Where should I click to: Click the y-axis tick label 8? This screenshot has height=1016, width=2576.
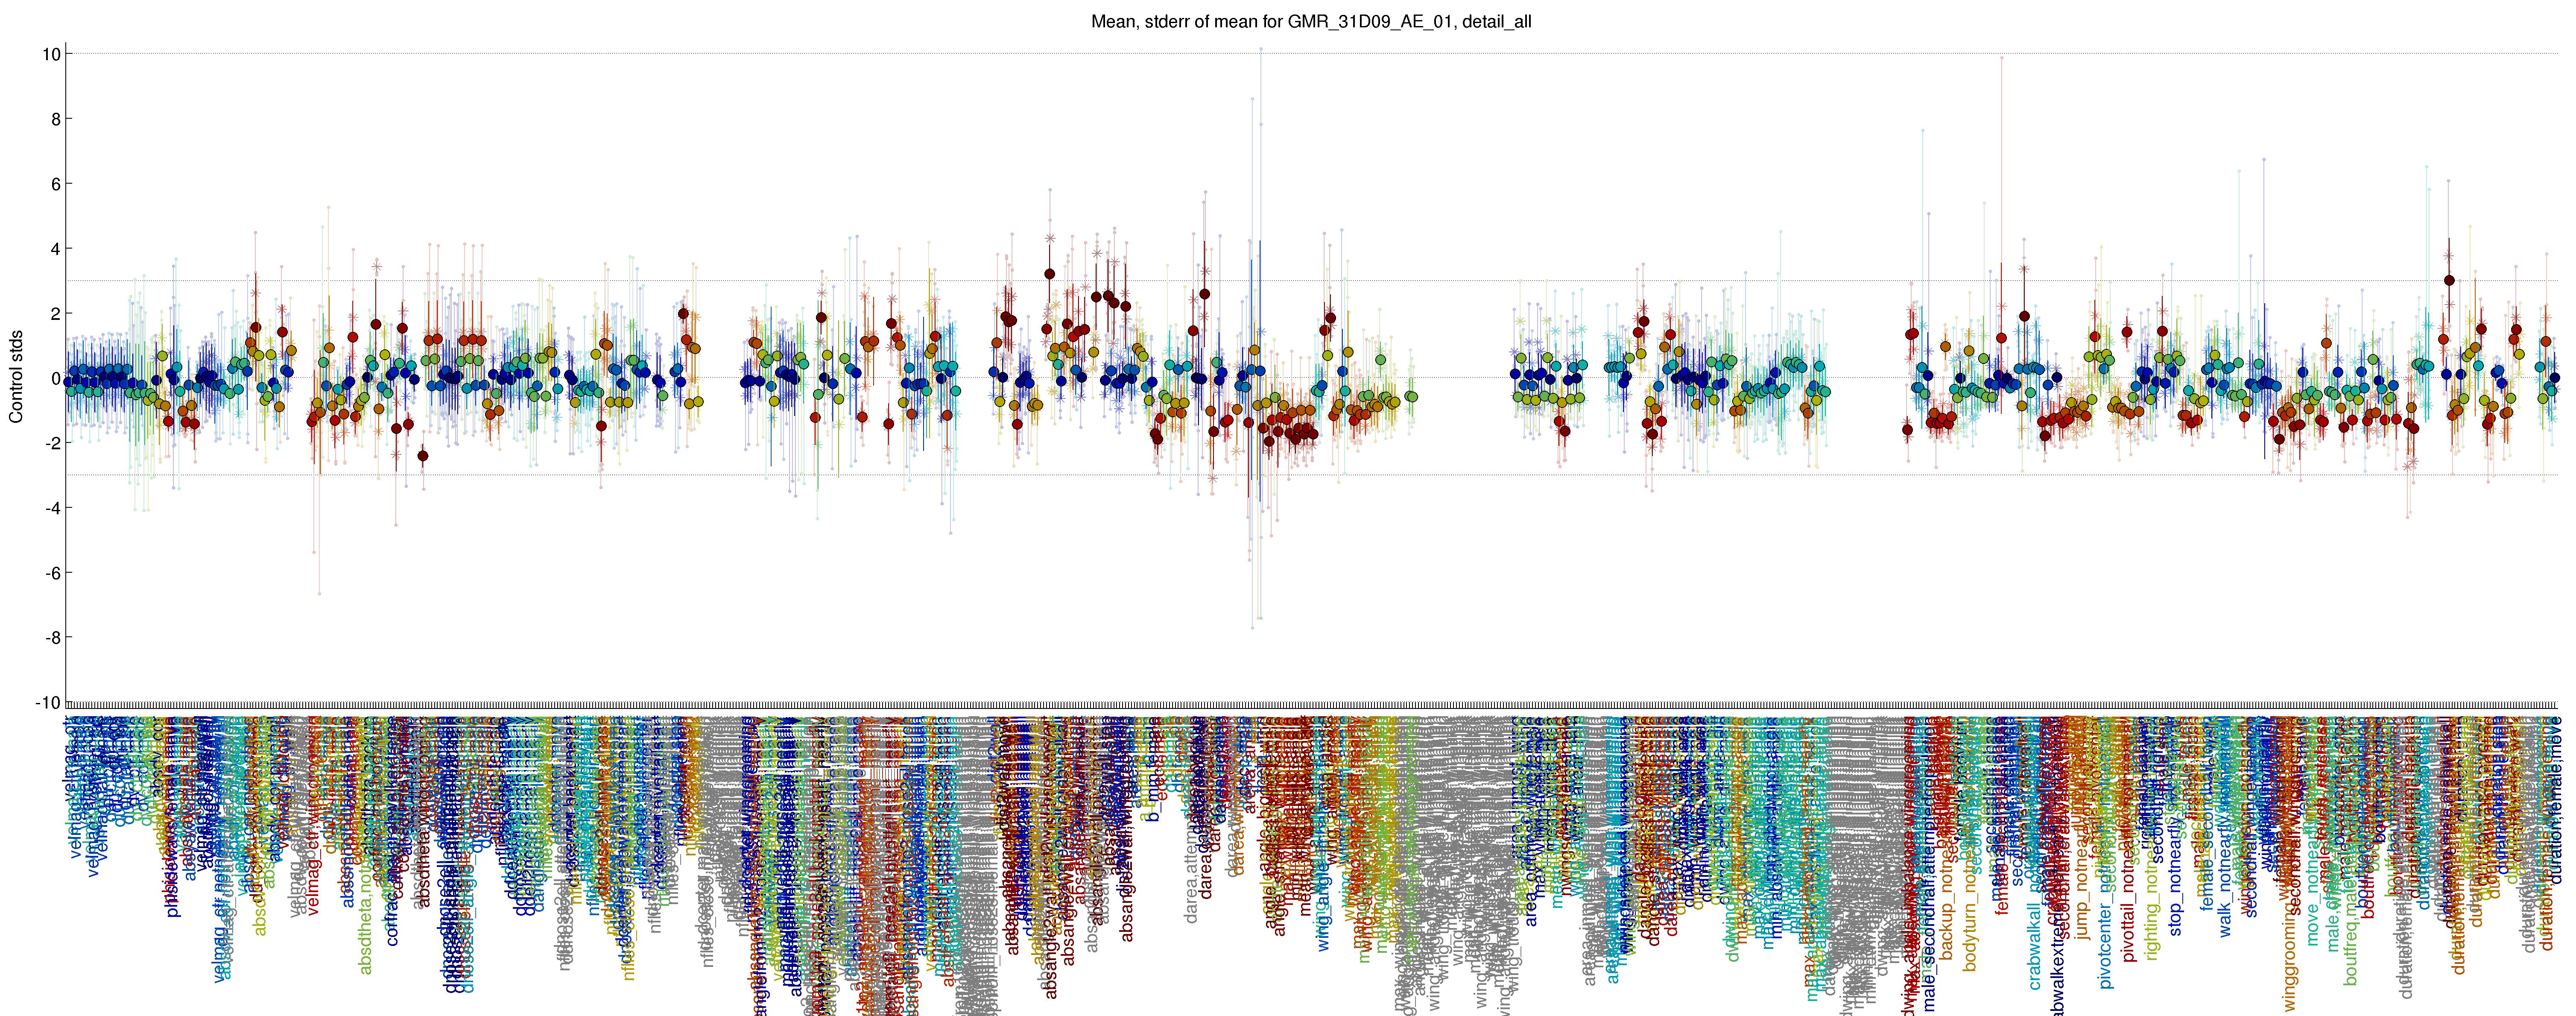pos(56,119)
